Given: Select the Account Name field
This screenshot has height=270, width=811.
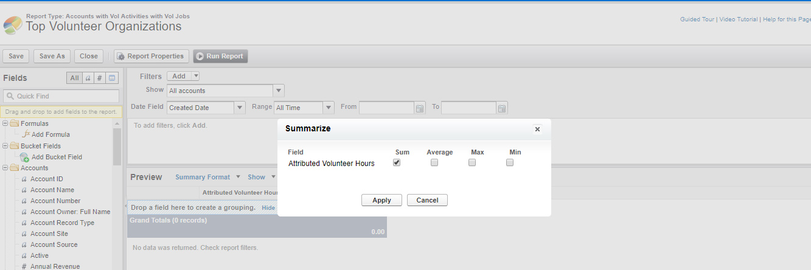Looking at the screenshot, I should [52, 190].
